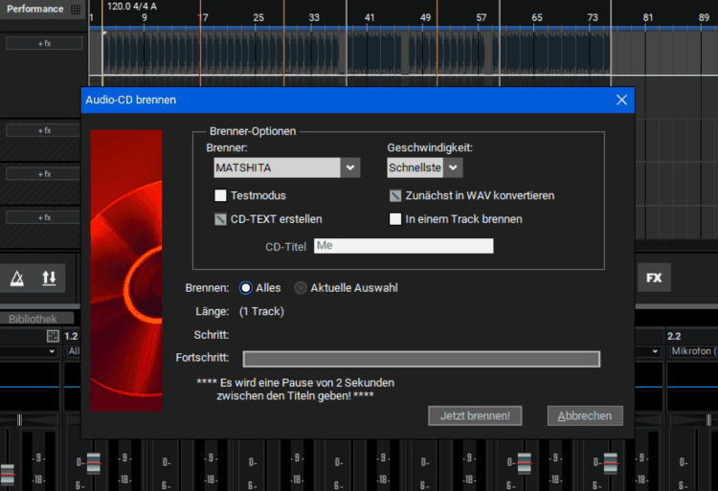
Task: Toggle Zunächst in WAV konvertieren
Action: coord(395,195)
